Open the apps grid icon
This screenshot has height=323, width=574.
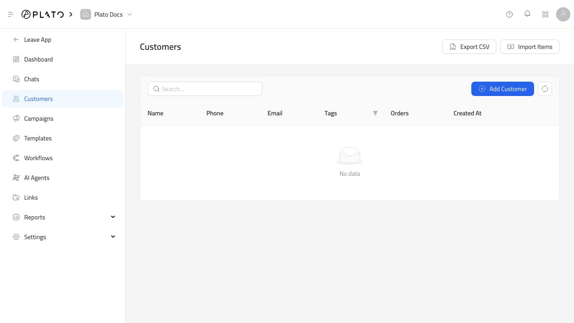click(545, 14)
